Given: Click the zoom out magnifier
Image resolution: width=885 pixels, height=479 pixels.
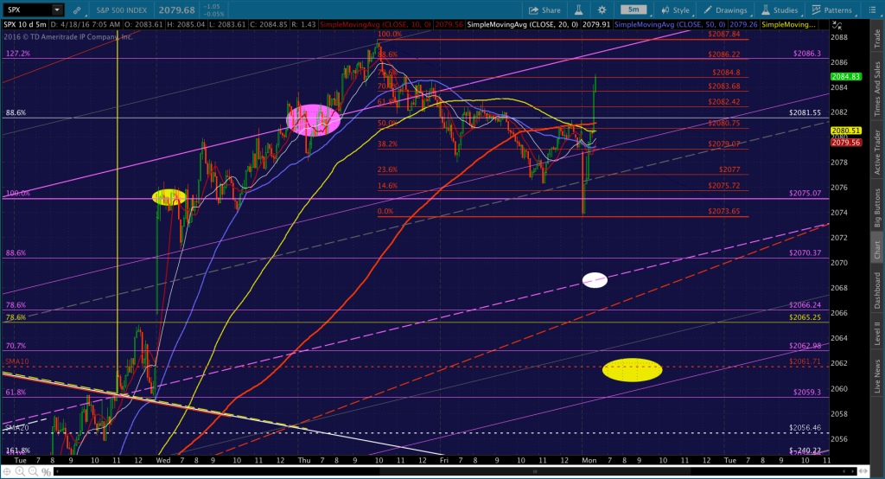Looking at the screenshot, I should (34, 471).
